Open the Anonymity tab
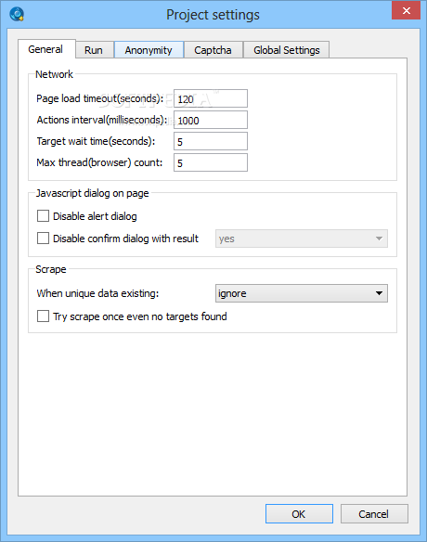The height and width of the screenshot is (542, 427). 149,50
